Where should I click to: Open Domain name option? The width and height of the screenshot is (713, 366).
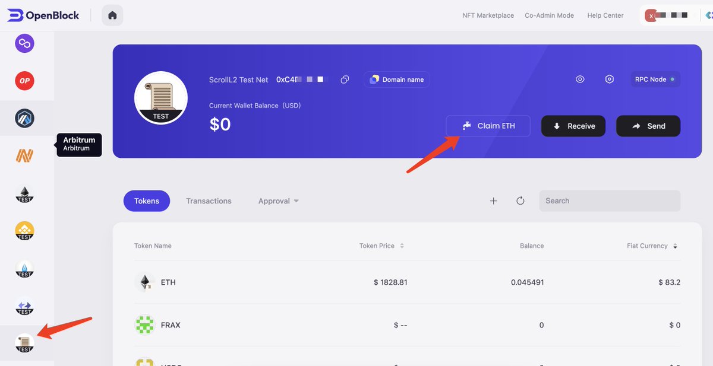397,79
